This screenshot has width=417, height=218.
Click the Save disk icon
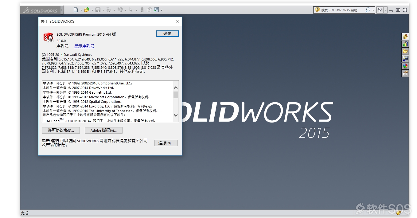point(98,10)
